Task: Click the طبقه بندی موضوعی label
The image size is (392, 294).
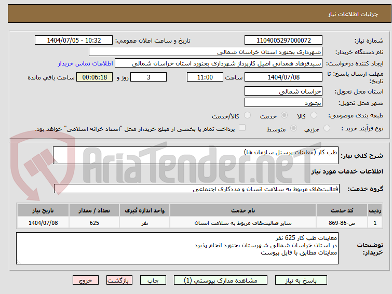Action: click(356, 115)
